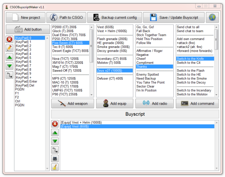Set the Path to CSGO

(x=66, y=17)
